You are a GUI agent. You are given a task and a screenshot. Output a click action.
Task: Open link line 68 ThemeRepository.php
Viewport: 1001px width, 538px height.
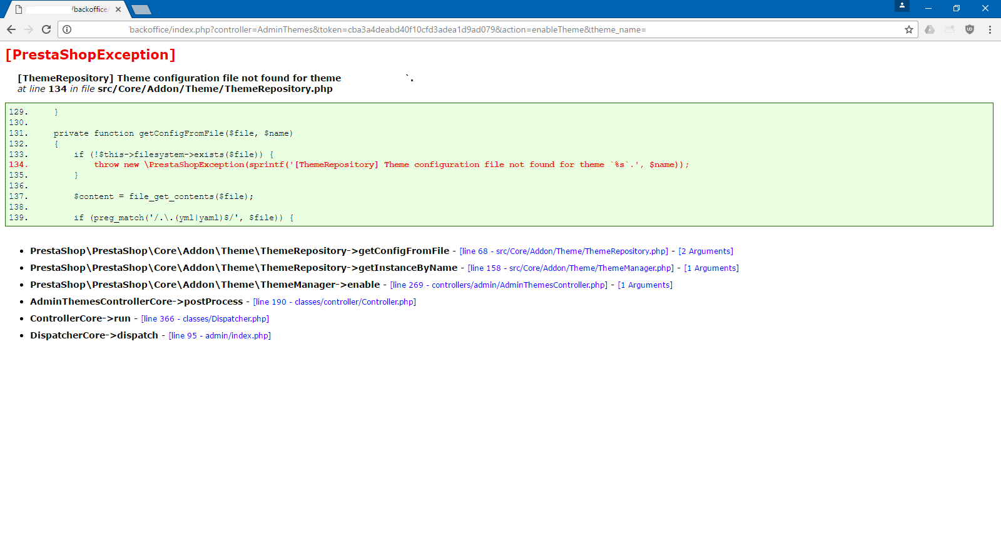pos(564,251)
